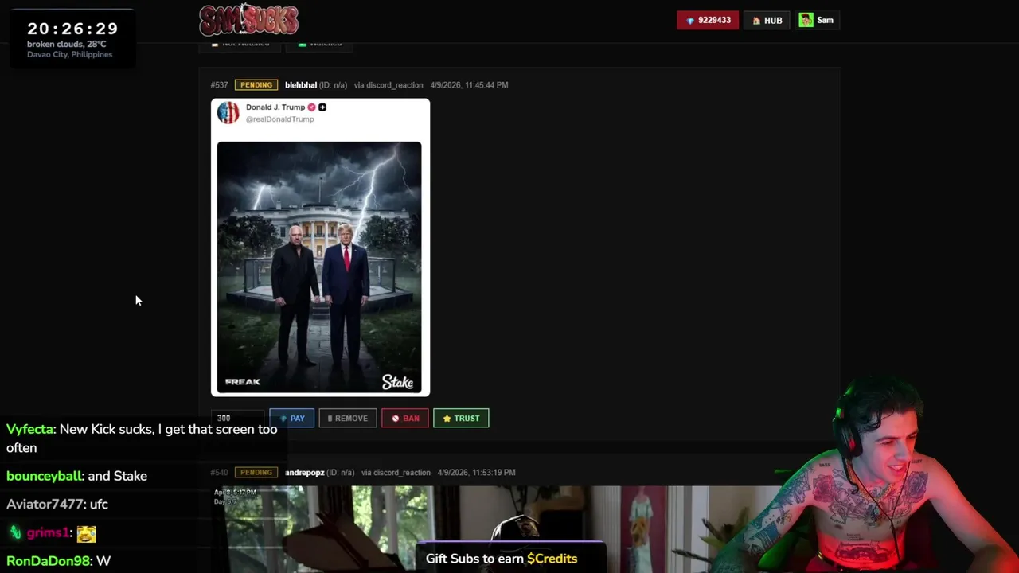
Task: Click the red 9229433 credits balance
Action: 708,20
